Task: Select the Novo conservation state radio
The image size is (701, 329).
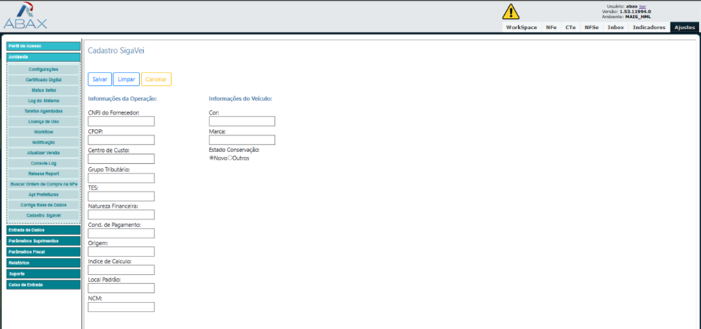Action: (212, 158)
